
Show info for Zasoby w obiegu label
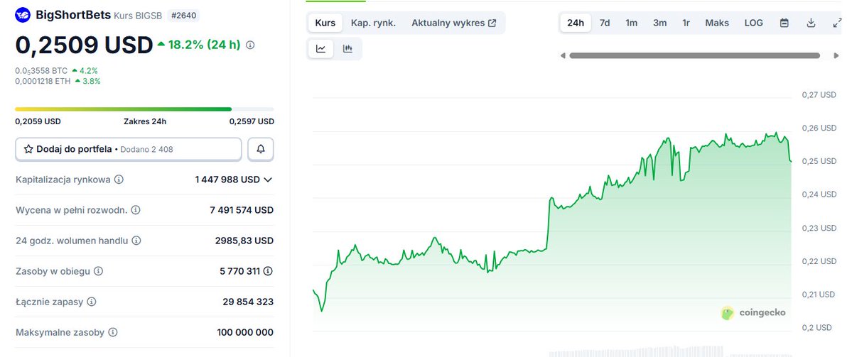(x=98, y=270)
